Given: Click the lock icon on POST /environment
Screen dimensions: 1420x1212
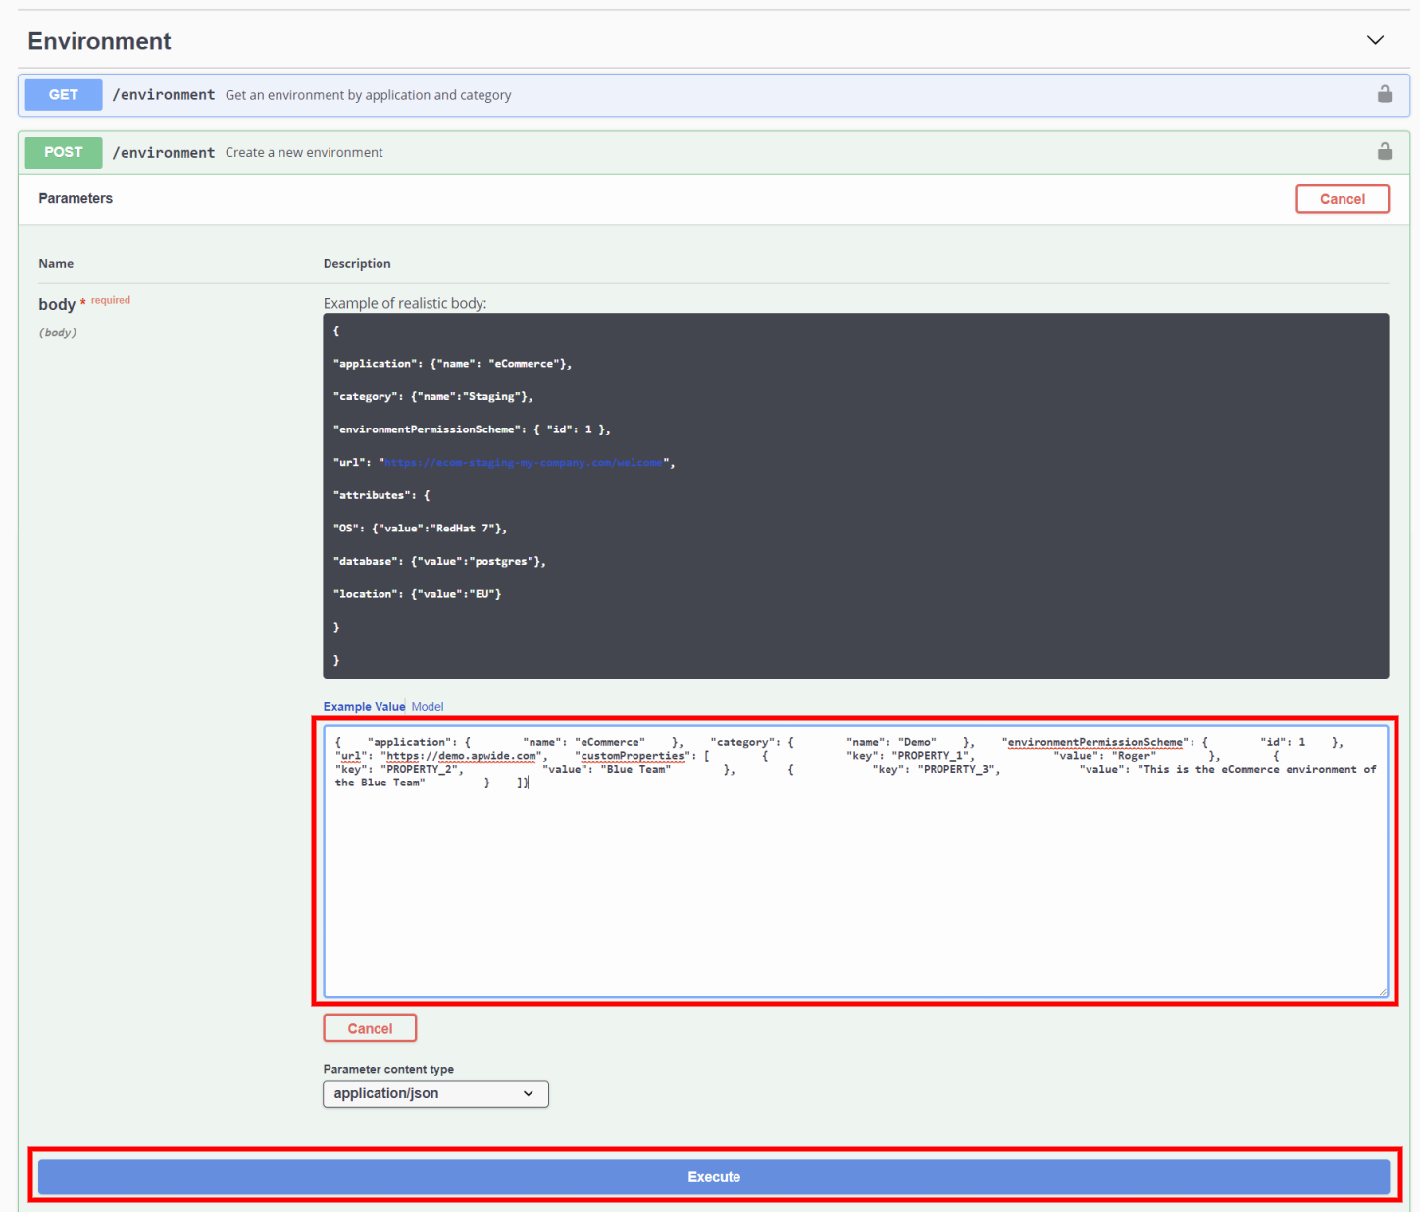Looking at the screenshot, I should [x=1384, y=151].
